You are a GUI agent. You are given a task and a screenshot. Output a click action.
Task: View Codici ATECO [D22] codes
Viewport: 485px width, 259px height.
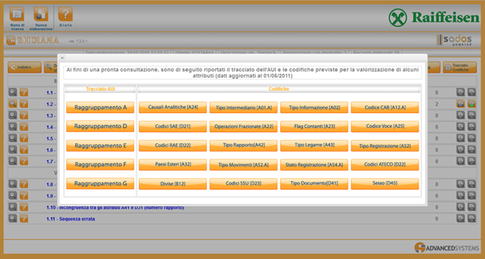pos(385,165)
